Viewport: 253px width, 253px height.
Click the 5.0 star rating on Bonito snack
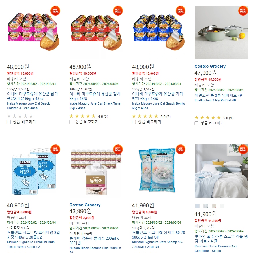[x=151, y=116]
